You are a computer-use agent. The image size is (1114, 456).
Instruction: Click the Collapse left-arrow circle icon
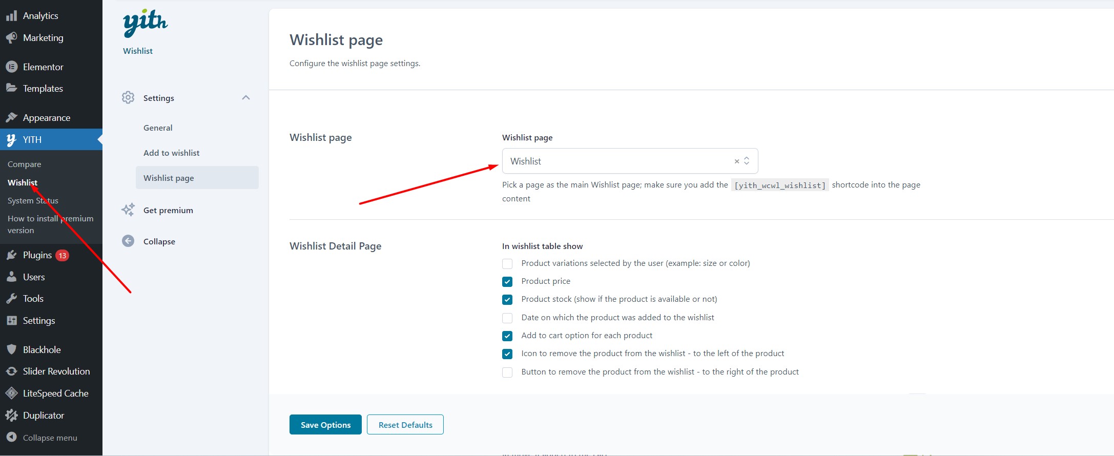click(x=128, y=241)
